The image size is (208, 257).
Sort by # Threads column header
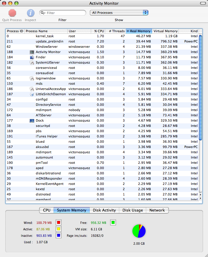115,31
